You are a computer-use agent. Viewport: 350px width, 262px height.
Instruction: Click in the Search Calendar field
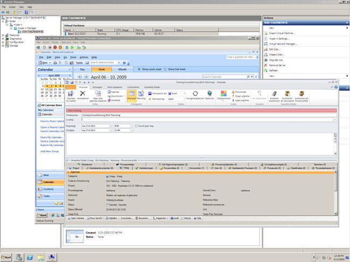tap(225, 77)
